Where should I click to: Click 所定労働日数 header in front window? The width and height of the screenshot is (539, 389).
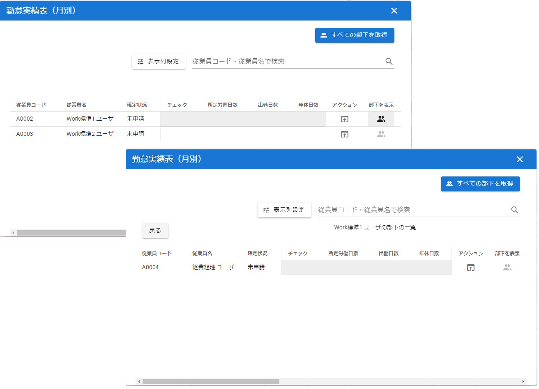343,254
